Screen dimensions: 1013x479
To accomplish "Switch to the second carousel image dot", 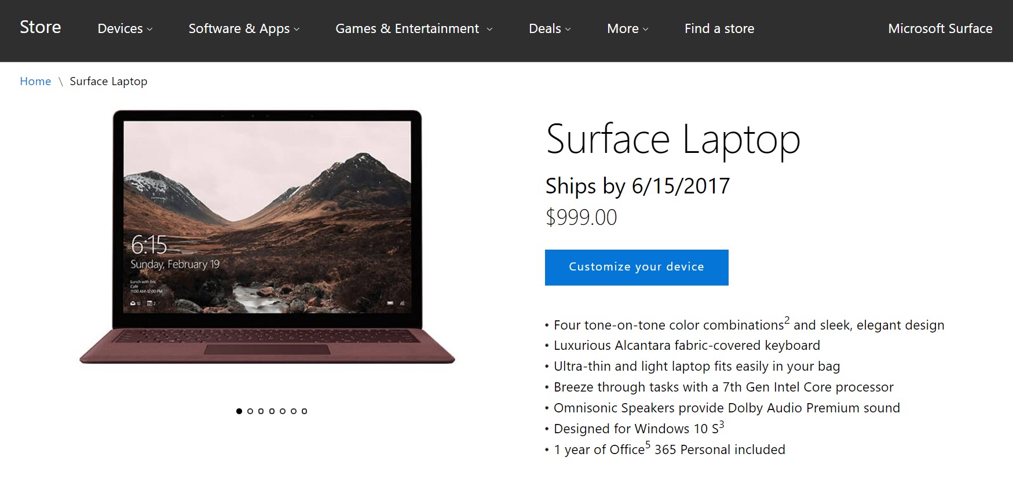I will [x=250, y=411].
